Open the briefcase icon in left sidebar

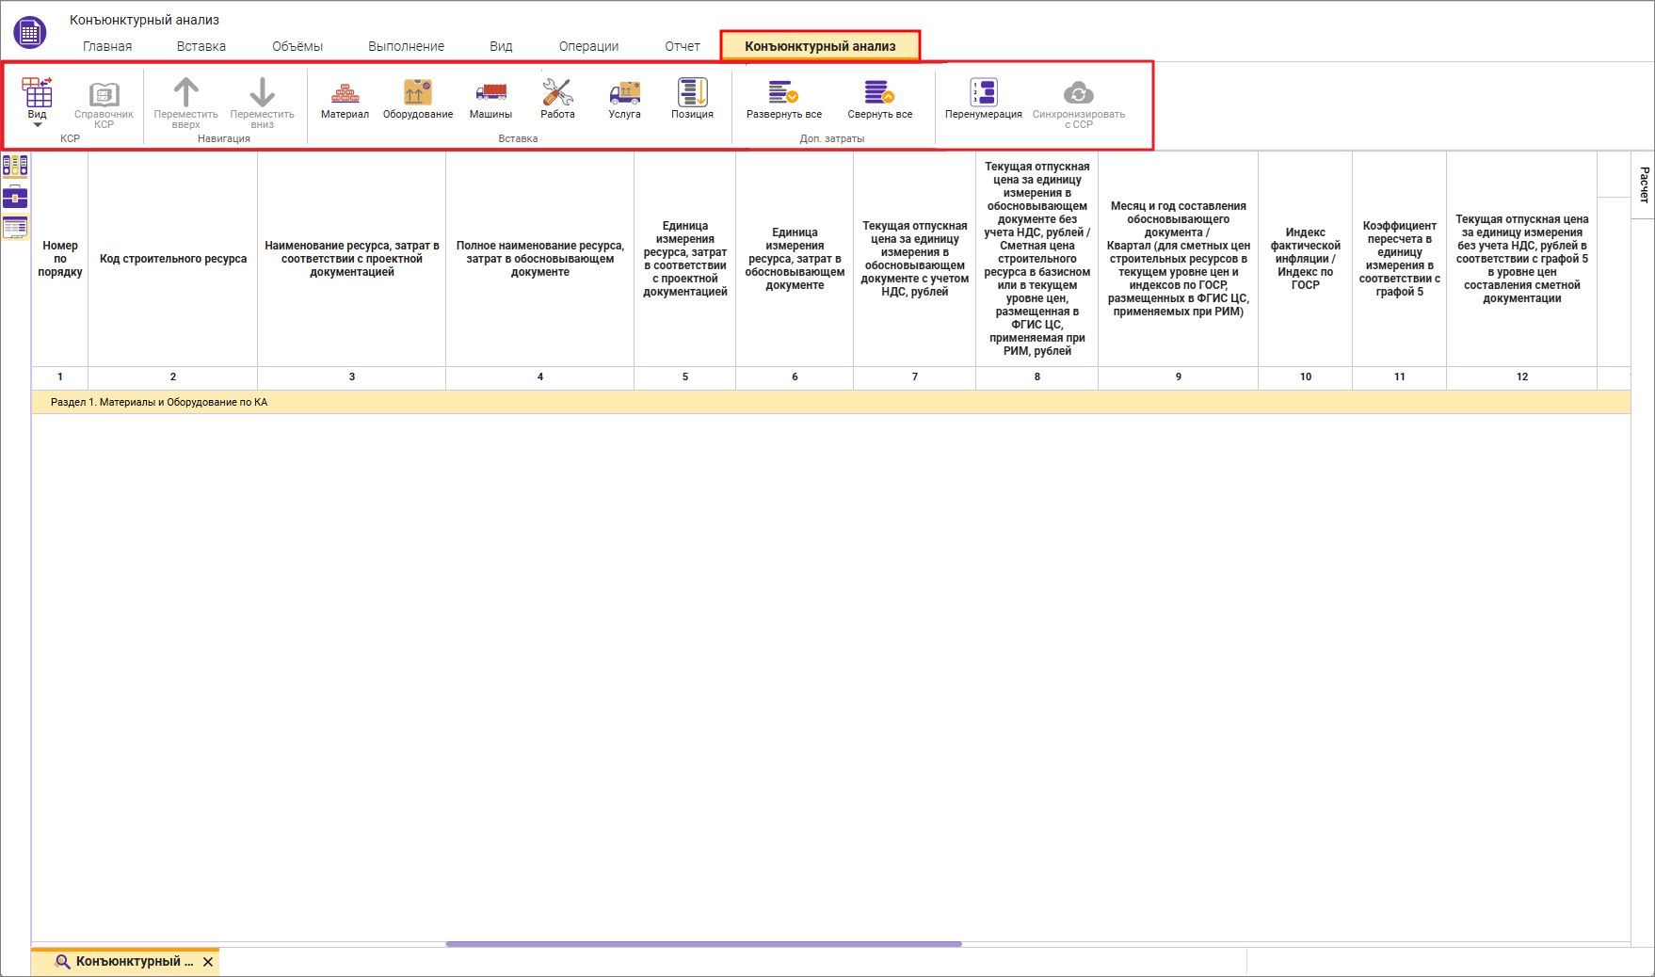point(15,197)
